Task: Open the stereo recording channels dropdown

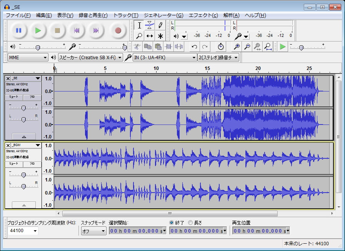Action: click(x=218, y=58)
